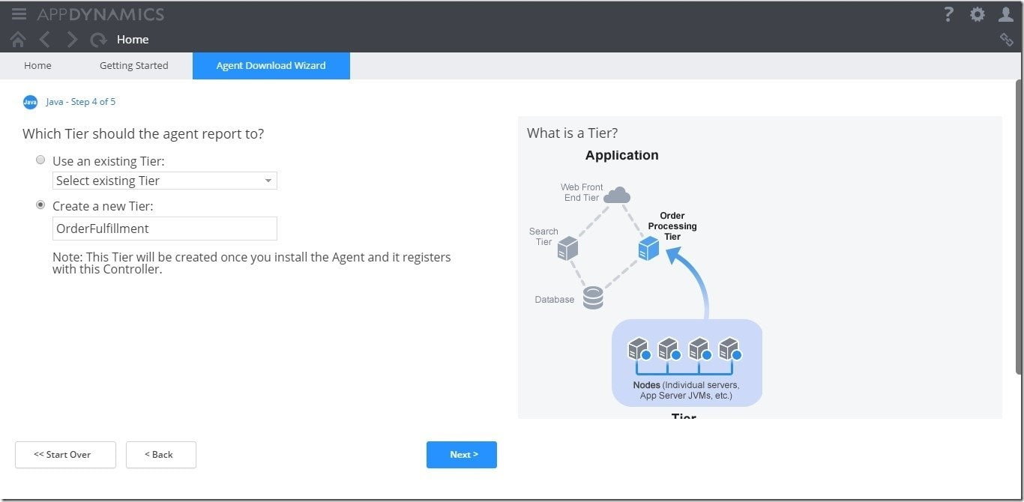
Task: Click the Java badge icon
Action: click(x=30, y=102)
